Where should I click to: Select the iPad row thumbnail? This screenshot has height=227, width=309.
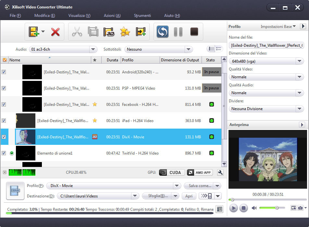pyautogui.click(x=26, y=121)
